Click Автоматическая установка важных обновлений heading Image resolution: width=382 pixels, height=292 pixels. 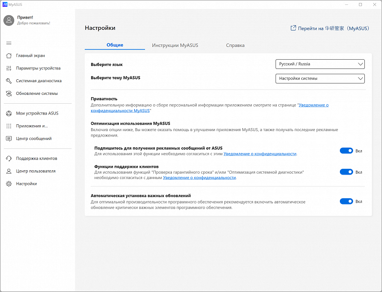tap(141, 196)
